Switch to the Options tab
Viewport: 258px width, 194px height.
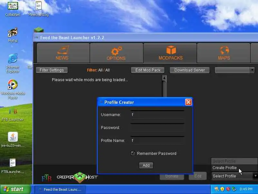pyautogui.click(x=116, y=53)
